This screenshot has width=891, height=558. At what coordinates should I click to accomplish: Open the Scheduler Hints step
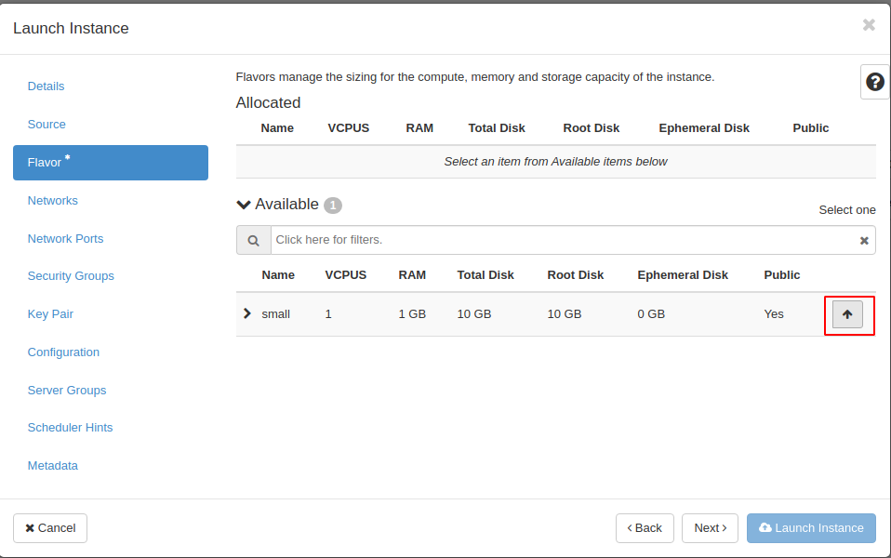[70, 428]
